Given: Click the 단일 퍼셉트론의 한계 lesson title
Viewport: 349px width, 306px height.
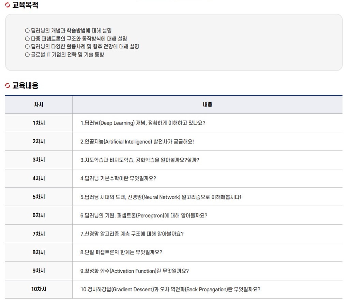Looking at the screenshot, I should click(x=121, y=253).
